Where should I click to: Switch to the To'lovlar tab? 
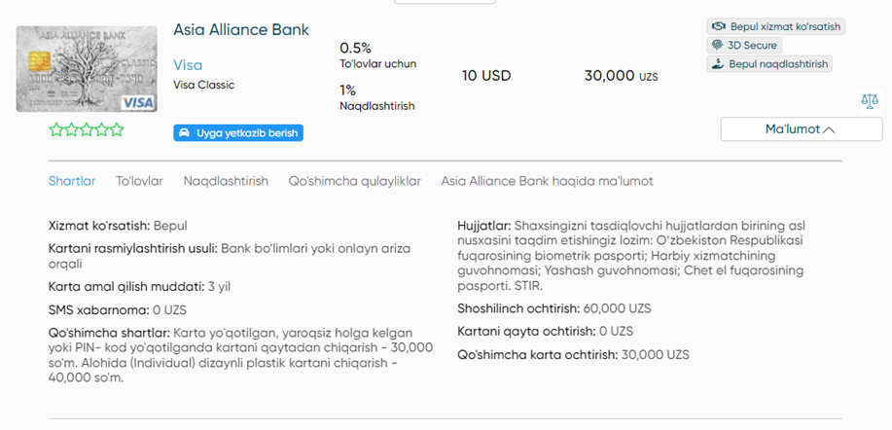(x=139, y=181)
